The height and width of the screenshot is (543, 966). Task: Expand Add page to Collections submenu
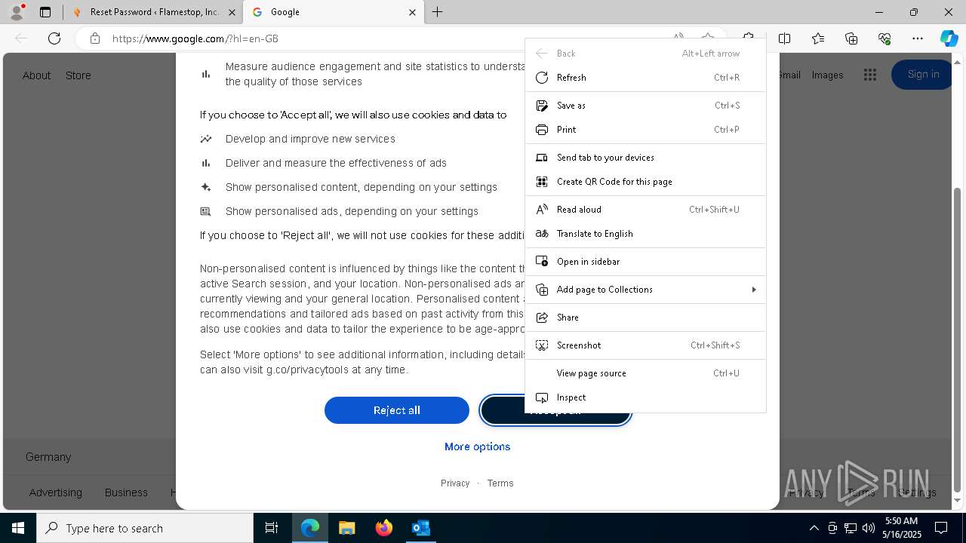pyautogui.click(x=645, y=290)
